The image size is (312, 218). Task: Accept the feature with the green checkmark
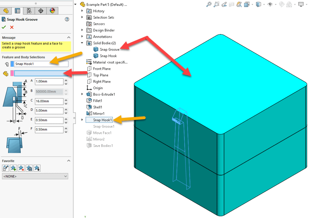(4, 27)
